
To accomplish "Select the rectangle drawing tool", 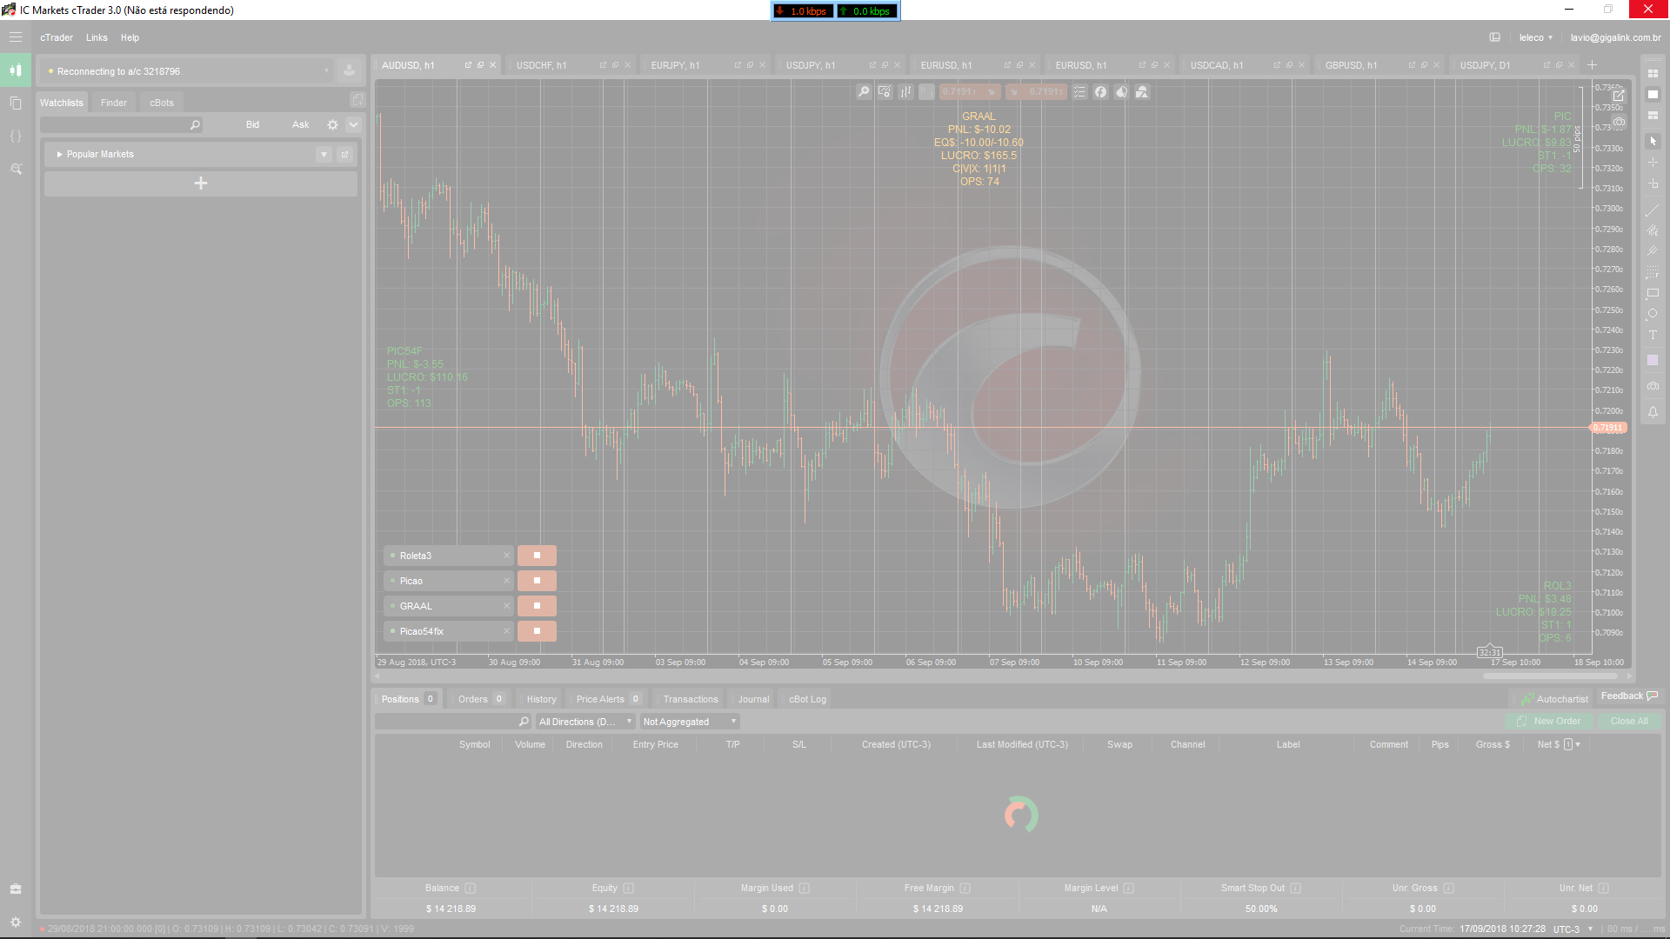I will pos(1653,294).
